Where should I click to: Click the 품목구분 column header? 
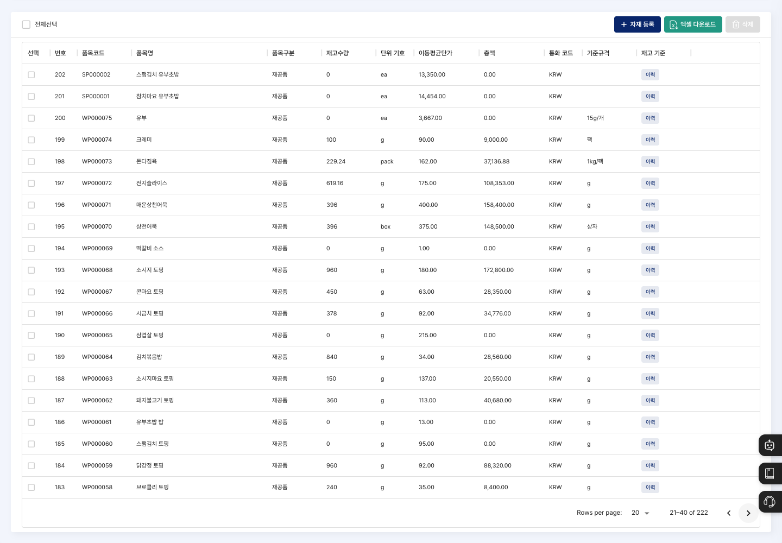(x=283, y=53)
